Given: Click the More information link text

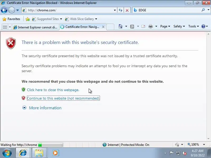Looking at the screenshot, I should (45, 108).
